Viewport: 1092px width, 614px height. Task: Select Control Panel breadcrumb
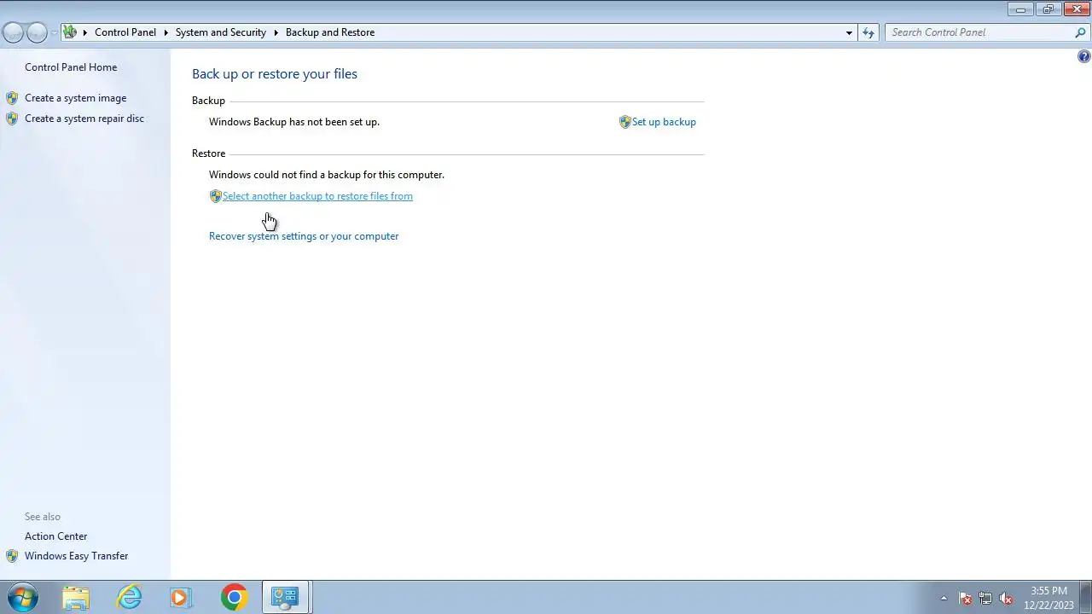(125, 32)
